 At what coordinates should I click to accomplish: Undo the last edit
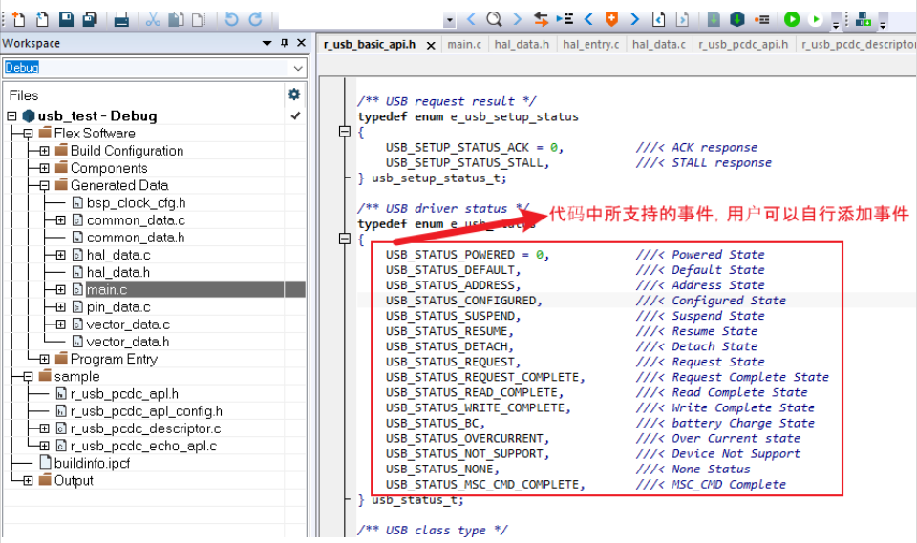(x=231, y=20)
